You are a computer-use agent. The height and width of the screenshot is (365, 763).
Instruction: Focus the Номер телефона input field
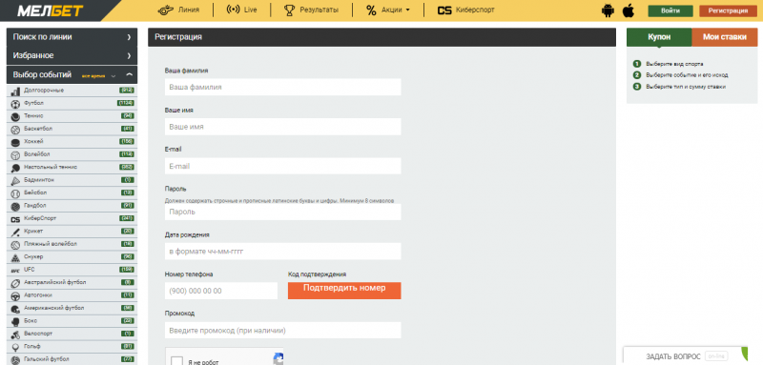coord(221,291)
